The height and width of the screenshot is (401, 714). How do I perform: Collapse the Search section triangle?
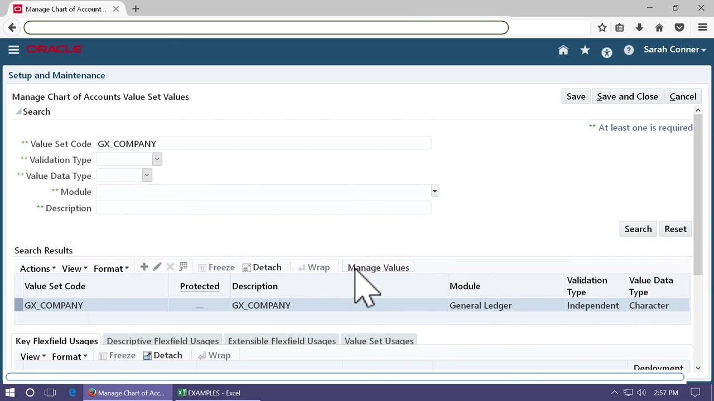[18, 111]
